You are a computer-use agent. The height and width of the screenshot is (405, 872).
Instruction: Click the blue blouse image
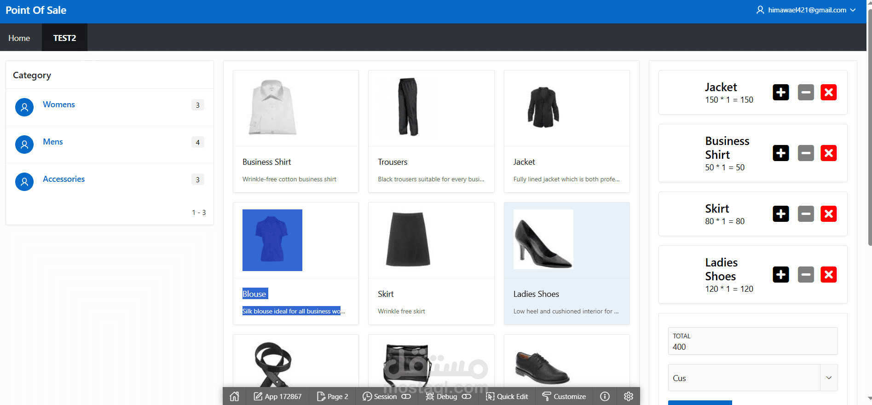tap(272, 240)
